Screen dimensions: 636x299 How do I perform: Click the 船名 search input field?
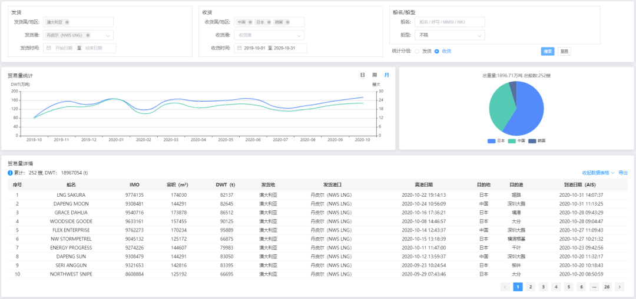450,22
